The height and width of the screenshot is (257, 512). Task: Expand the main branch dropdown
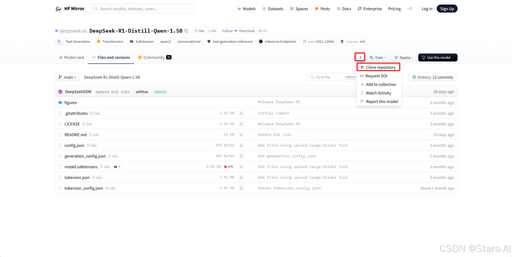67,77
